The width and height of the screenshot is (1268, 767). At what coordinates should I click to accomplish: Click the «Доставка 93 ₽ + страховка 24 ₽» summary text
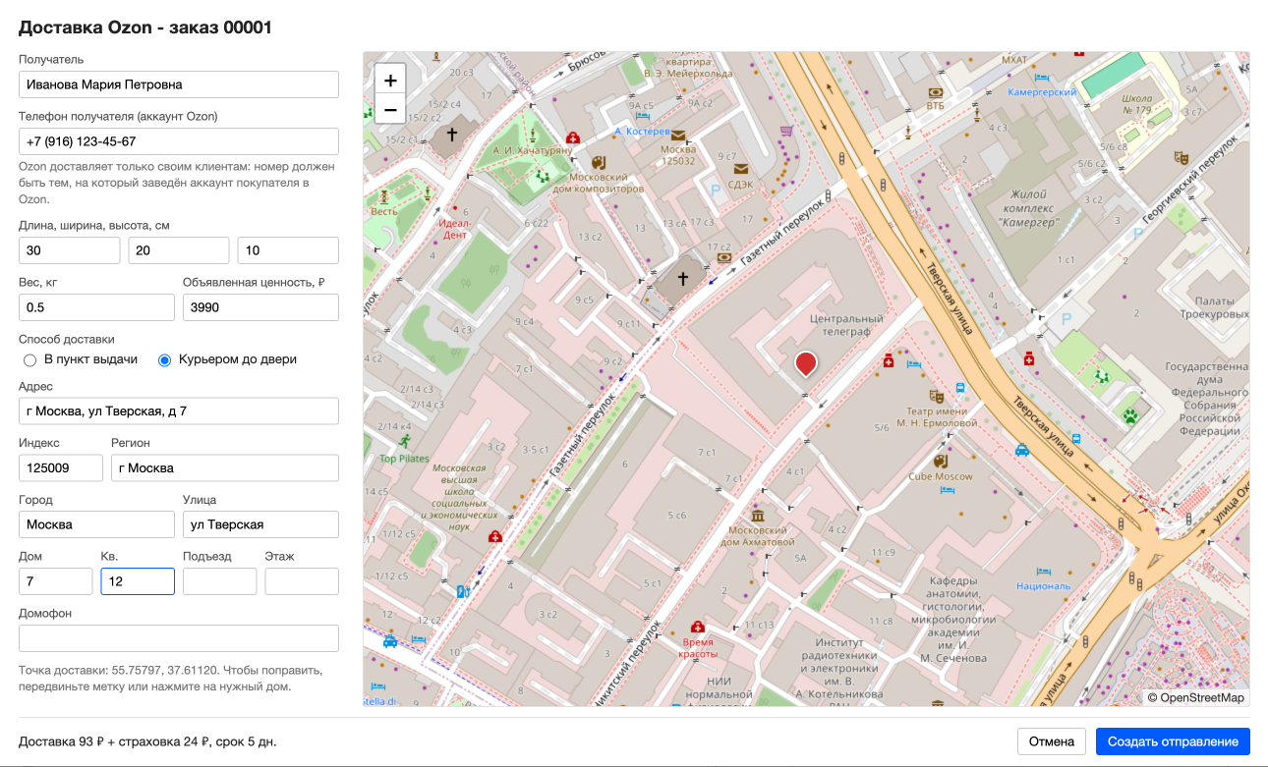147,741
